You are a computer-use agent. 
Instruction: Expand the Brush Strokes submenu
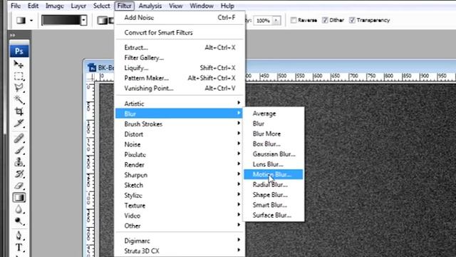click(x=180, y=124)
